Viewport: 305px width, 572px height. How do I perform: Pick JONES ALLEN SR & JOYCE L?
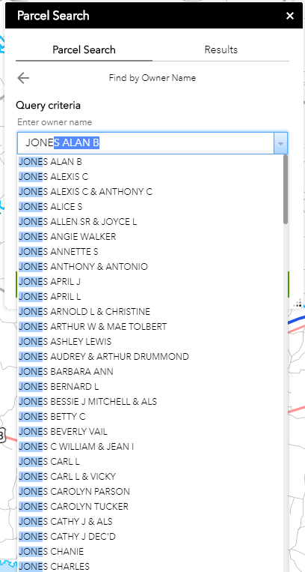coord(150,221)
